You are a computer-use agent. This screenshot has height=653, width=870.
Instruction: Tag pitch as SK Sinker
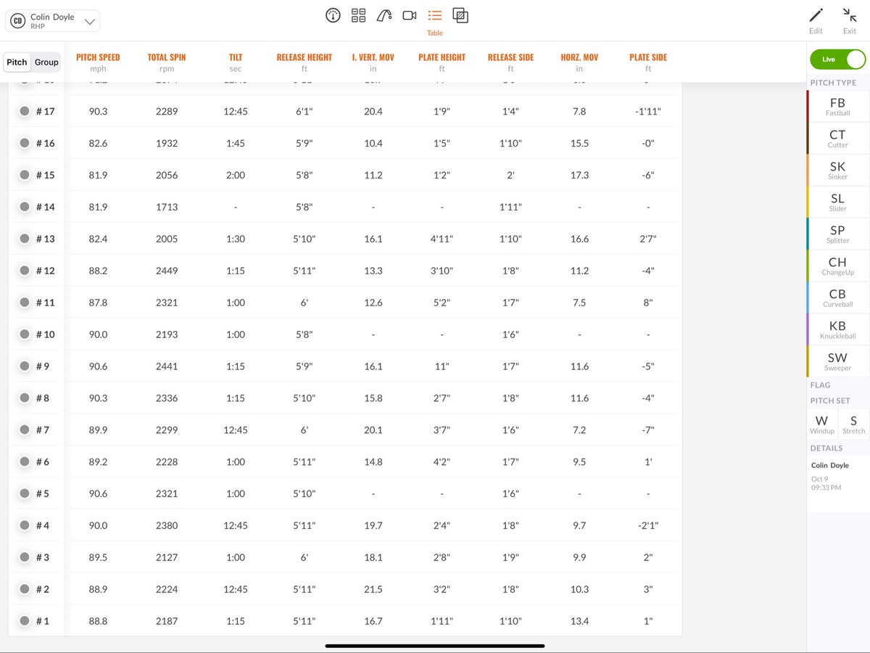837,170
